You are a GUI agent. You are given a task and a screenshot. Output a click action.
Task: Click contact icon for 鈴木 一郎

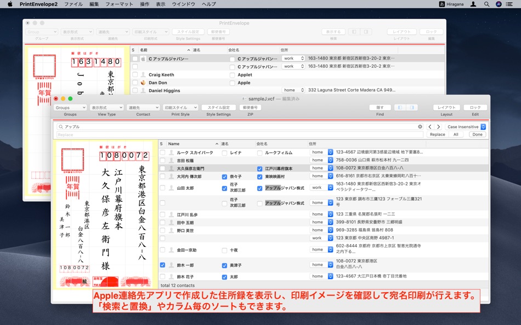[x=171, y=265]
